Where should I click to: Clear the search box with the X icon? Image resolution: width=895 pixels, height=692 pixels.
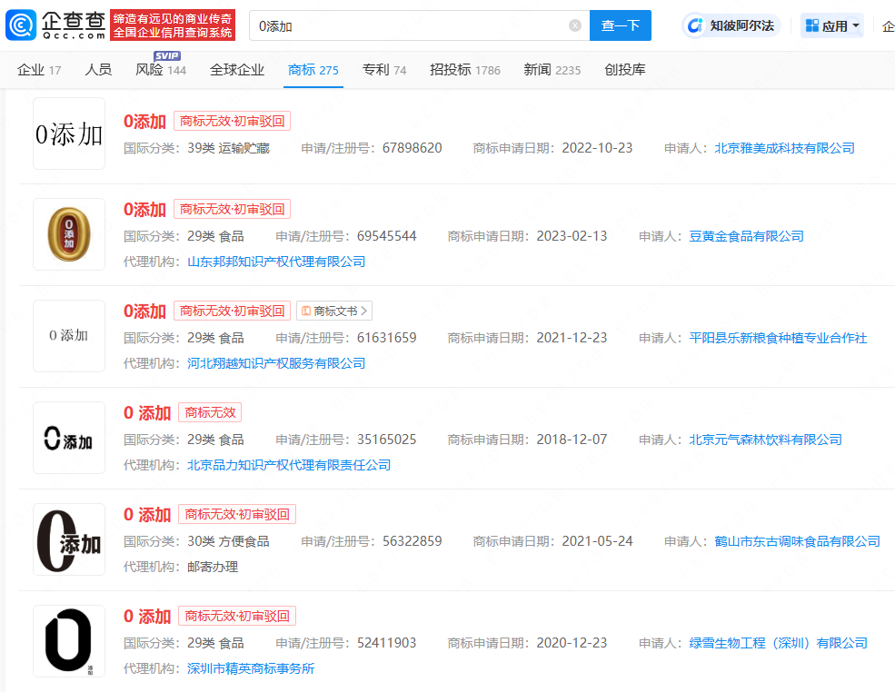(x=575, y=25)
